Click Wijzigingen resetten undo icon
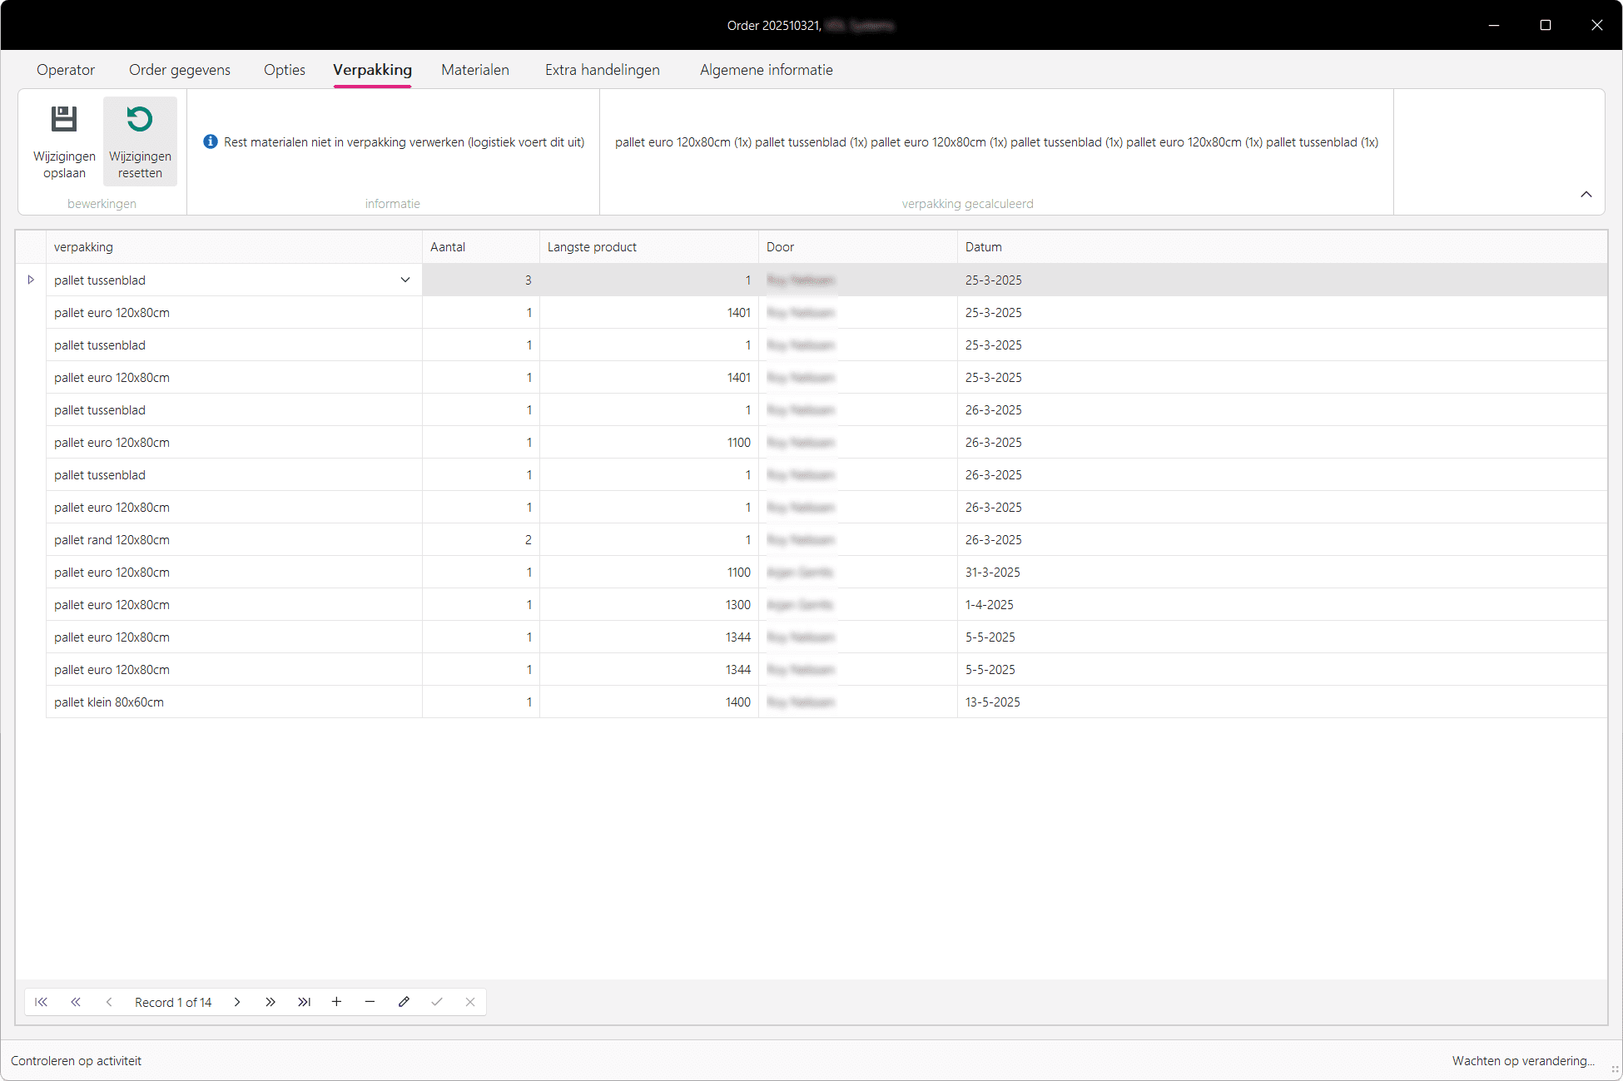This screenshot has width=1623, height=1081. click(x=140, y=120)
